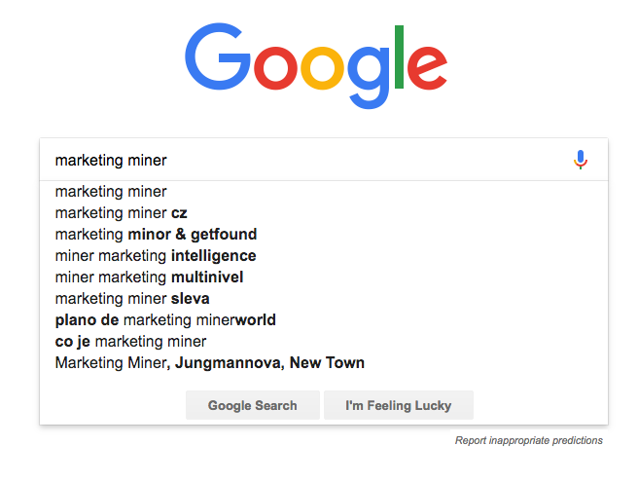Select the first suggestion 'marketing miner'

click(x=324, y=192)
